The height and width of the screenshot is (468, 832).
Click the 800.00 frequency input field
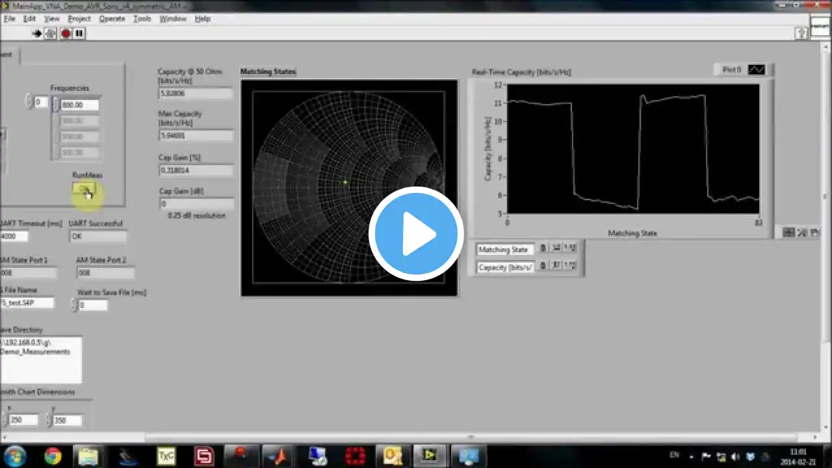click(x=79, y=105)
